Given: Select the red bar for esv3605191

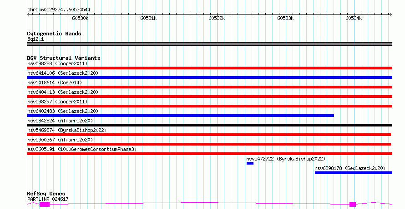Looking at the screenshot, I should [209, 154].
